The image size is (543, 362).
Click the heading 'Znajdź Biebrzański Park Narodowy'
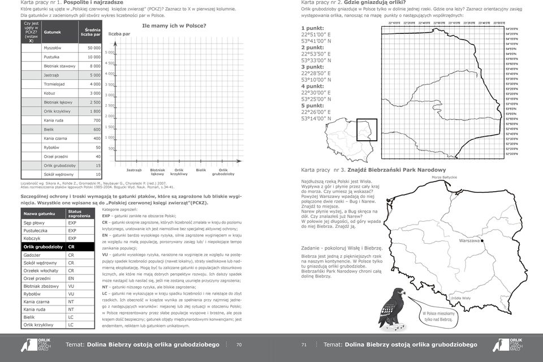pyautogui.click(x=397, y=170)
